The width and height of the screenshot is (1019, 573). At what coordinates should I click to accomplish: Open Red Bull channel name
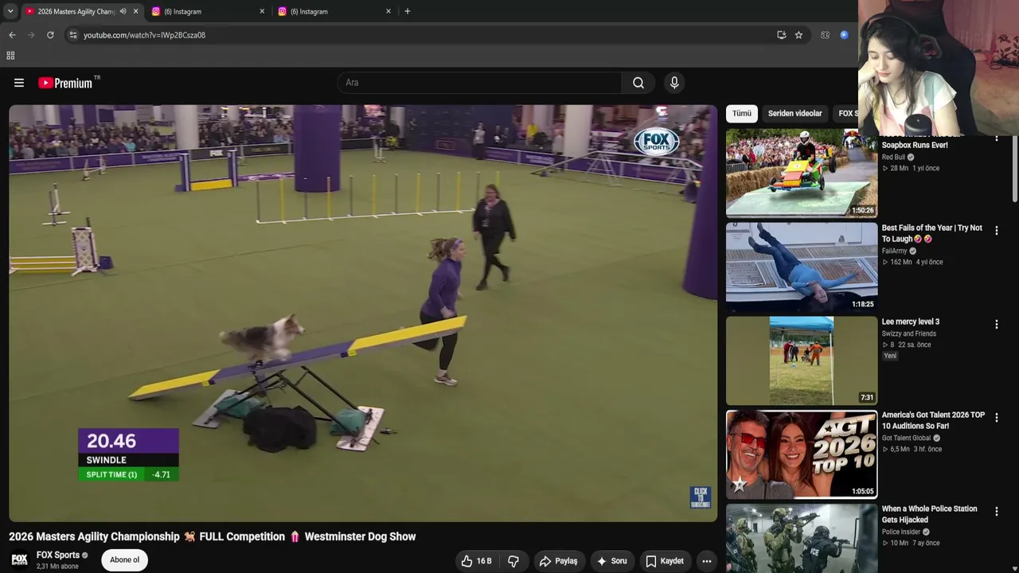coord(893,158)
